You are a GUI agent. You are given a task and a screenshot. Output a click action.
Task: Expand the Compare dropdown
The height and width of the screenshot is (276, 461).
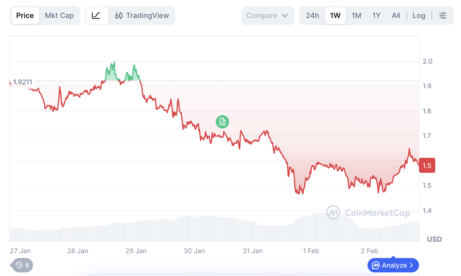pyautogui.click(x=267, y=16)
